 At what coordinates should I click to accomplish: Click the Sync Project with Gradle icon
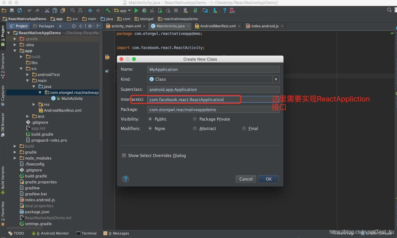tap(195, 11)
